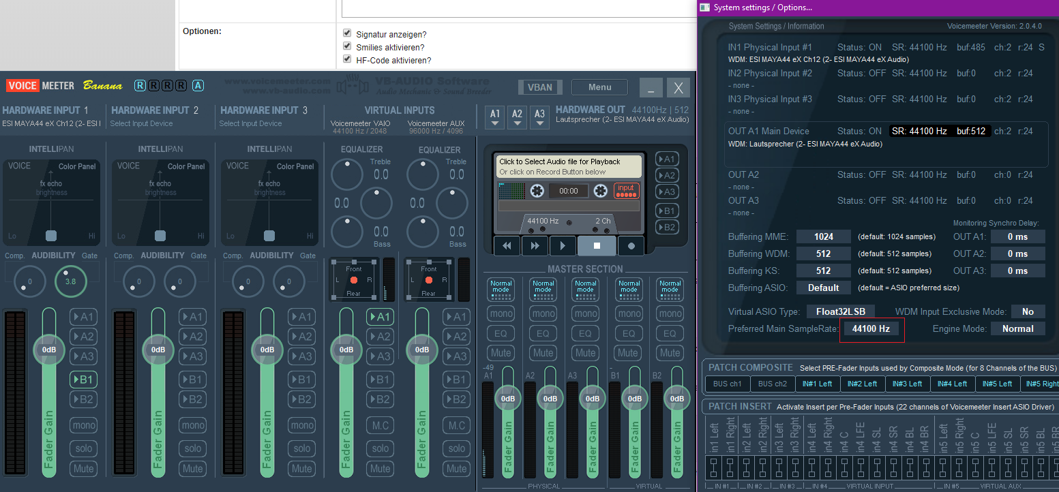Image resolution: width=1059 pixels, height=492 pixels.
Task: Click Voicemeeter VAIO Treble EQ knob
Action: click(347, 175)
